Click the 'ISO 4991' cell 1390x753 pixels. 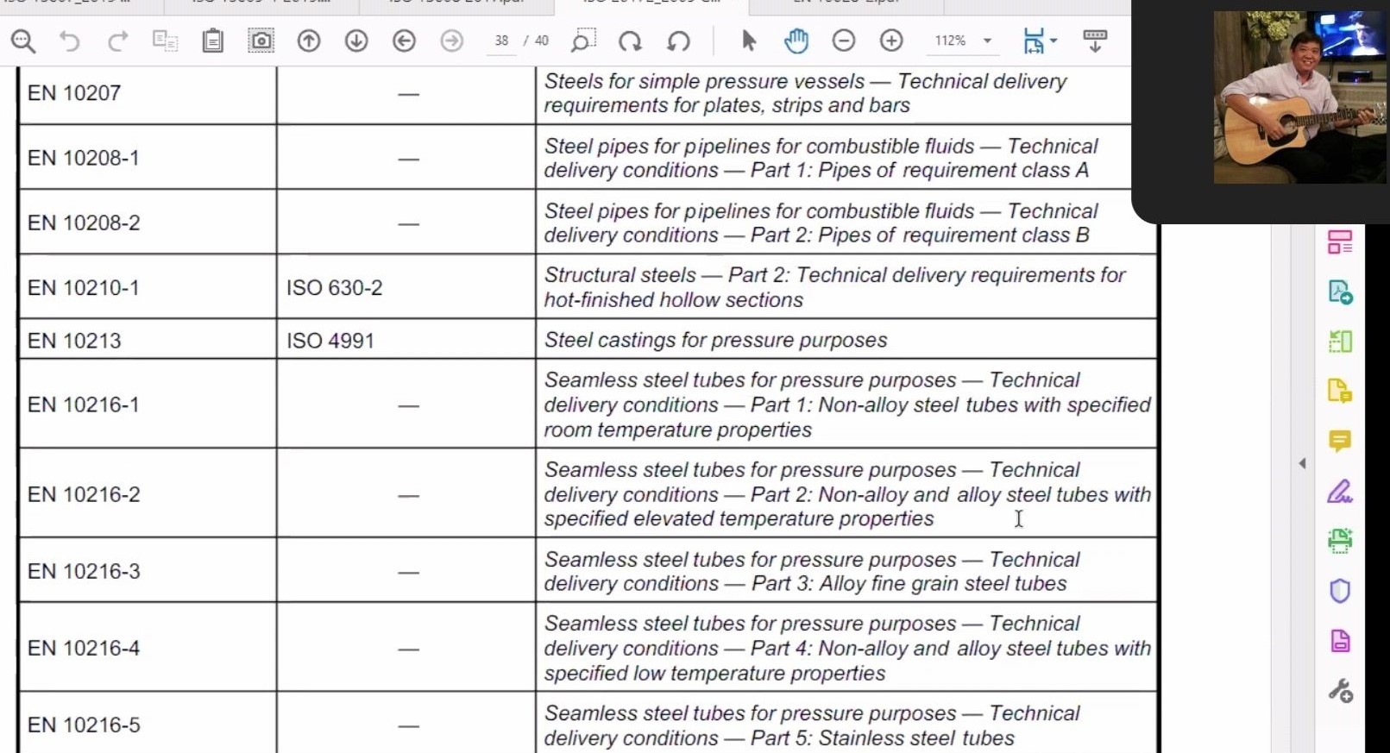(406, 340)
